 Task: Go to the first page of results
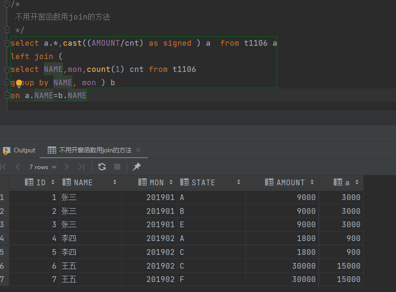tap(4, 167)
